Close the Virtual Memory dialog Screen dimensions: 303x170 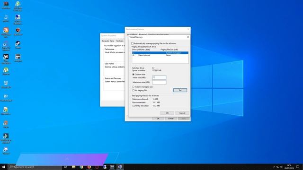(188, 37)
